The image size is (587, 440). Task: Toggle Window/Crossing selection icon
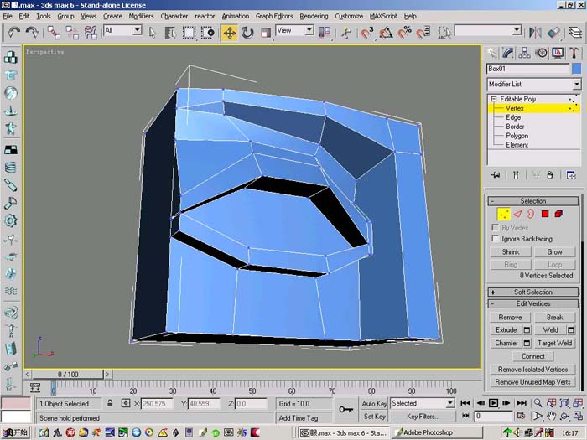click(x=208, y=33)
